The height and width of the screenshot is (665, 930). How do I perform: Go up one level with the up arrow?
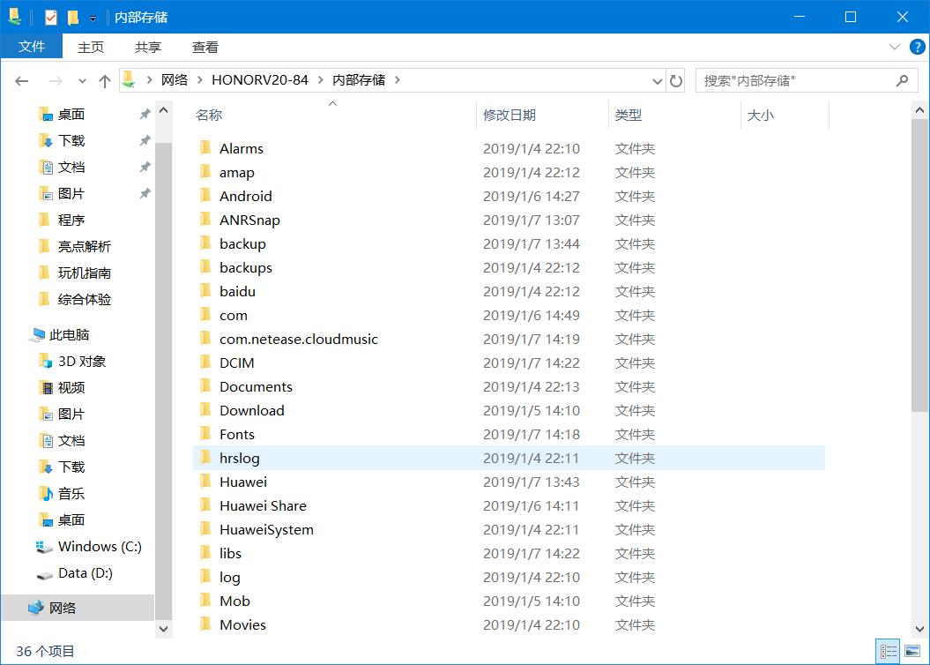(104, 80)
